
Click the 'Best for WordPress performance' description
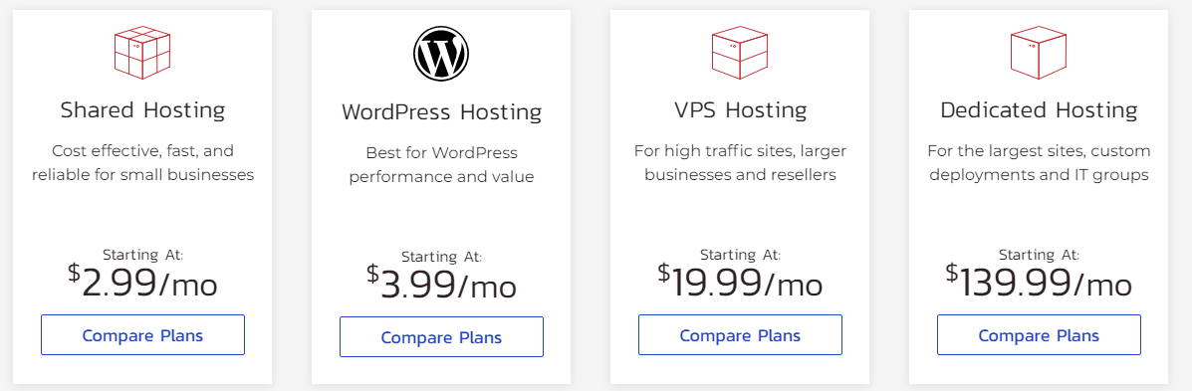point(442,165)
